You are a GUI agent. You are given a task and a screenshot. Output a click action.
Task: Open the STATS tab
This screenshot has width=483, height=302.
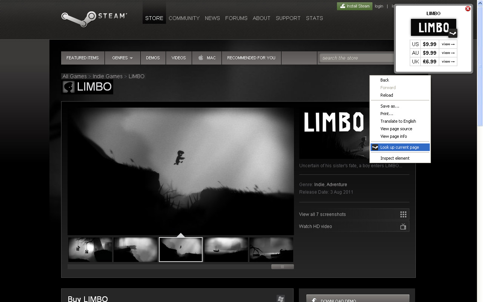click(314, 18)
